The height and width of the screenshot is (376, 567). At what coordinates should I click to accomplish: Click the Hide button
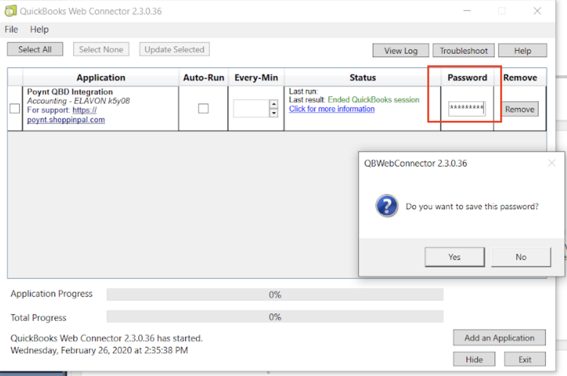[474, 359]
